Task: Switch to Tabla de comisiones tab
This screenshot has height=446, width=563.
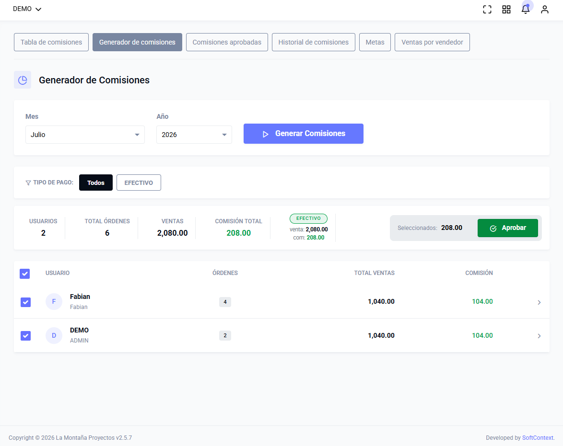Action: tap(51, 42)
